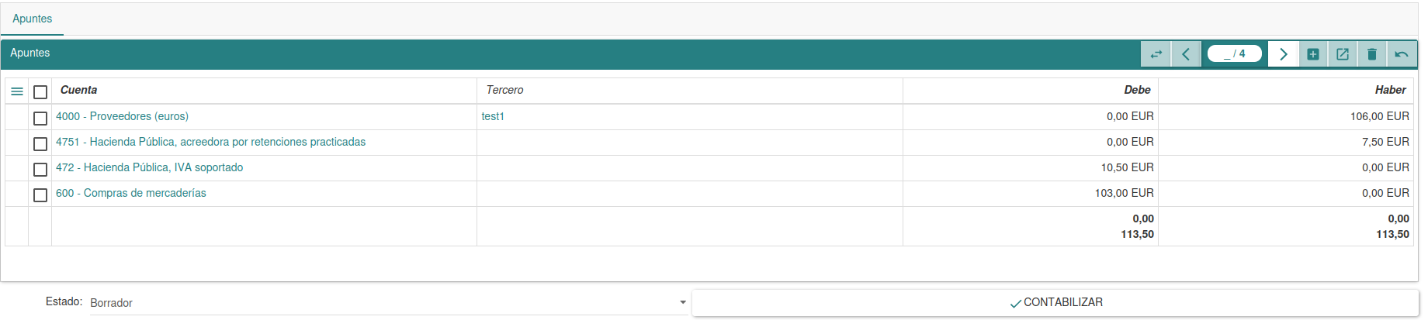
Task: Click the undo arrow icon
Action: [x=1402, y=54]
